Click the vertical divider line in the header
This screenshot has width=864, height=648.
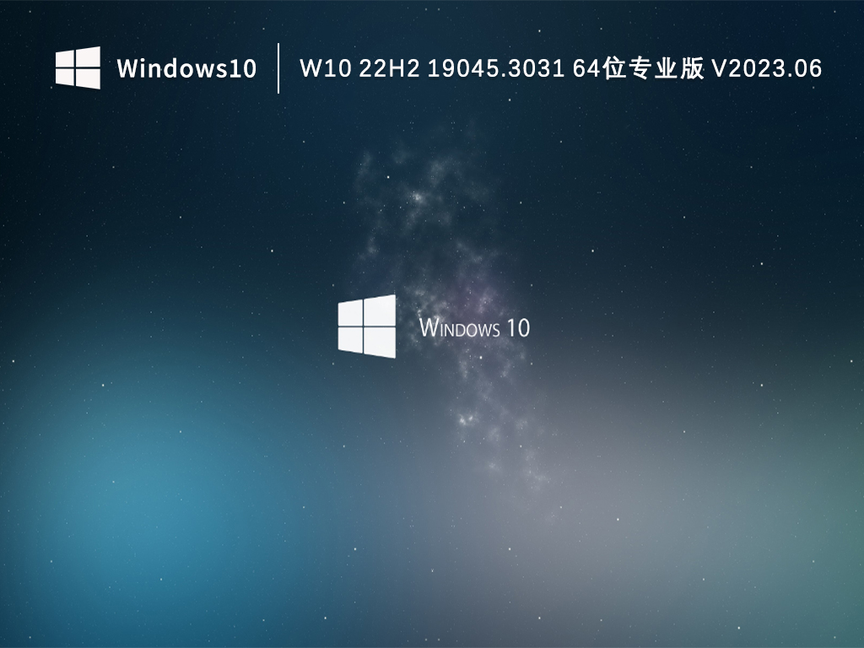[278, 68]
